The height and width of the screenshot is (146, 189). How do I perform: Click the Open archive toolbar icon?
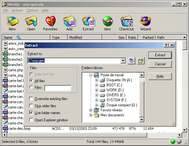click(x=31, y=21)
